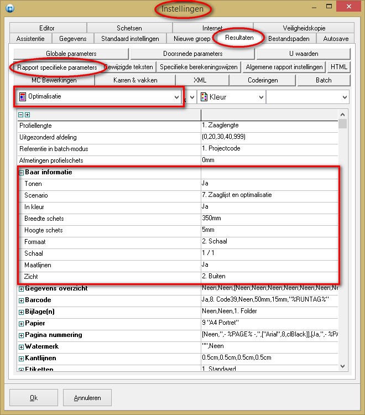Select the Coderingen tab
This screenshot has height=415, width=365.
coord(263,80)
